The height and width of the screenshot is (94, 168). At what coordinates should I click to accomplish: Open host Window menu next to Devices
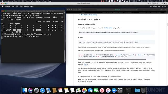pos(44,1)
